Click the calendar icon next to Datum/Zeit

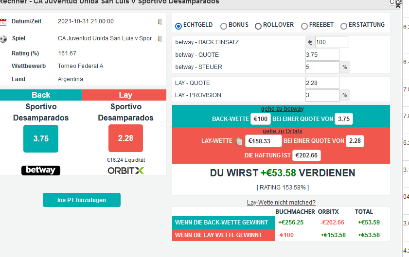coord(3,22)
